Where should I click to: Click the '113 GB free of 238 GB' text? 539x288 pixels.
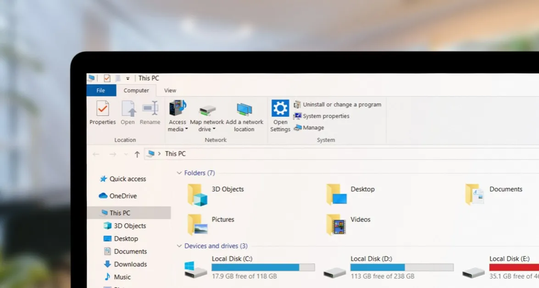point(383,276)
